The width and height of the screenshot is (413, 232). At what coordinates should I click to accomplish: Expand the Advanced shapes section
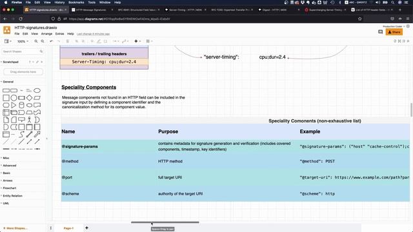click(x=9, y=166)
